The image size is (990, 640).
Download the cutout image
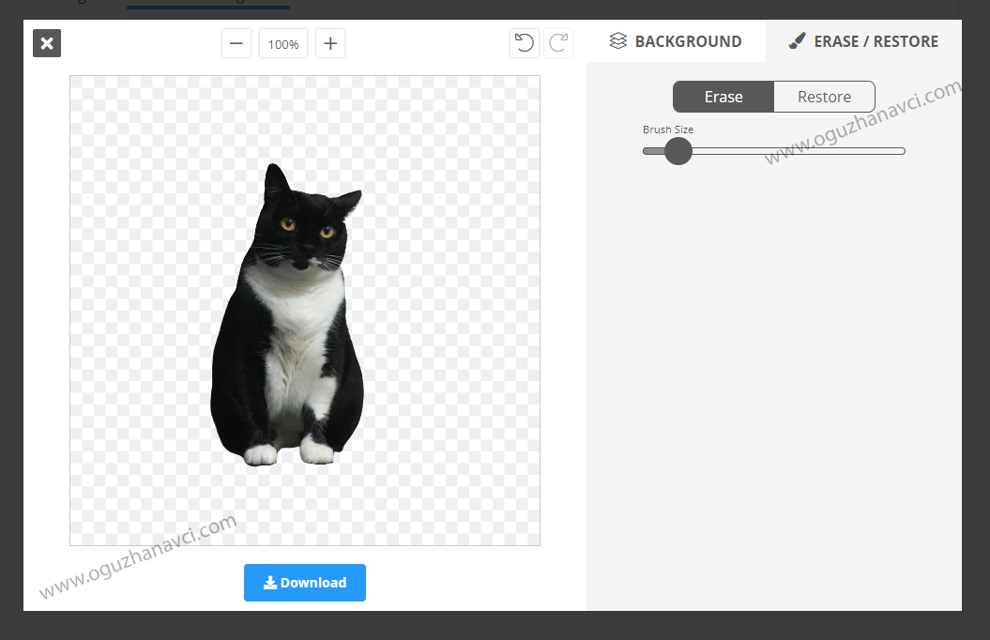point(305,583)
